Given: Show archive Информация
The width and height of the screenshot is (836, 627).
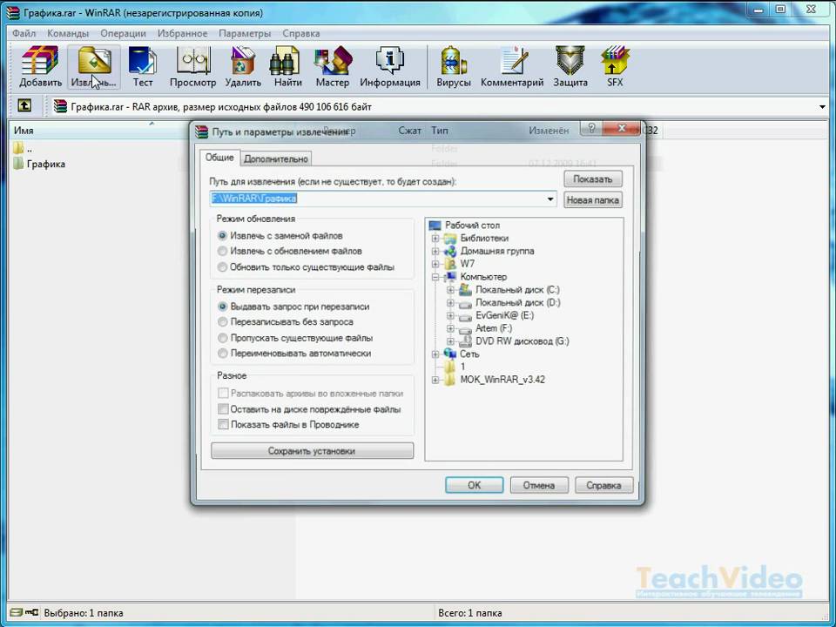Looking at the screenshot, I should pyautogui.click(x=390, y=67).
